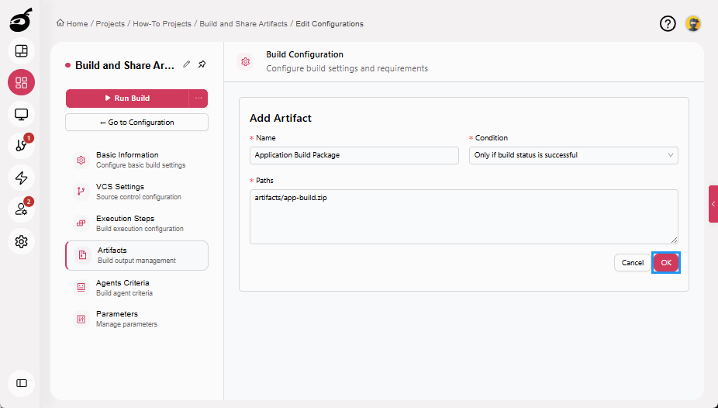Click the pencil icon to edit project name
The height and width of the screenshot is (408, 718).
[186, 64]
